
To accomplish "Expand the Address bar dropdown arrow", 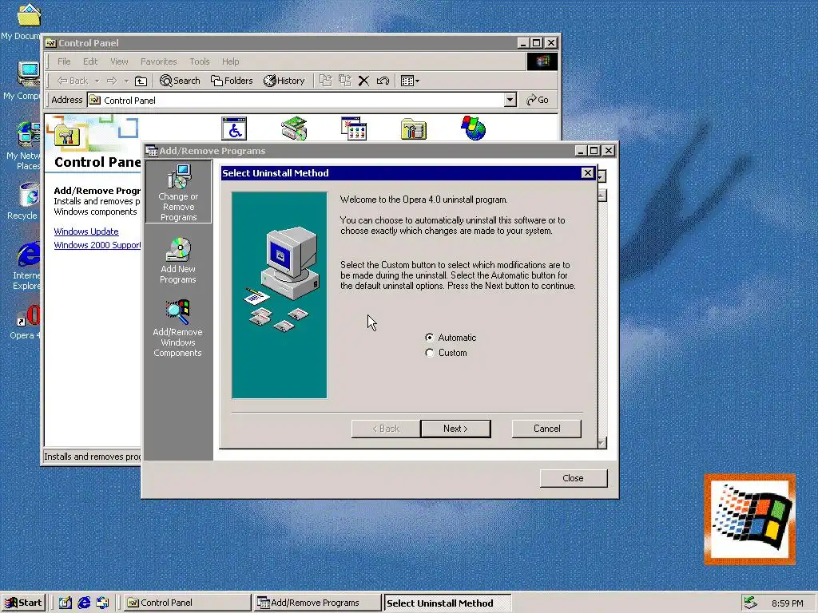I will (510, 100).
